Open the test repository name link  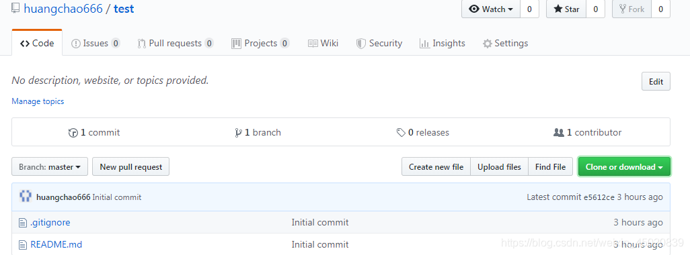click(124, 9)
